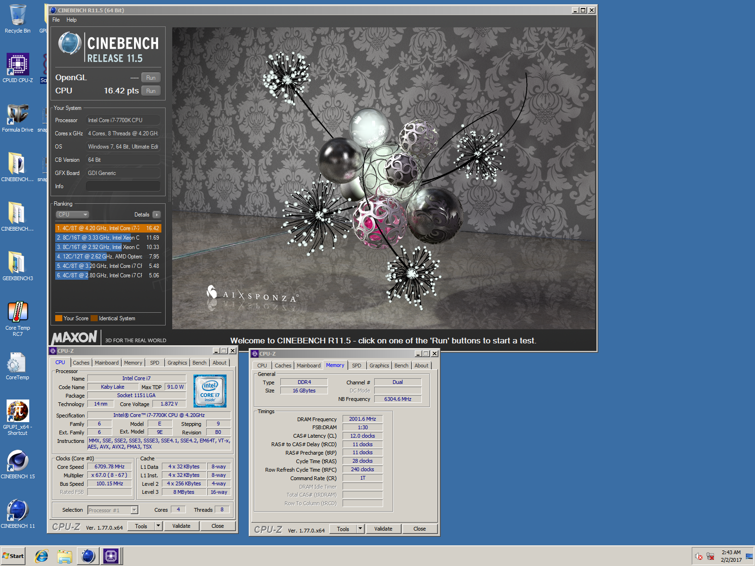The height and width of the screenshot is (566, 755).
Task: Open About tab in right CPU-Z window
Action: coord(421,366)
